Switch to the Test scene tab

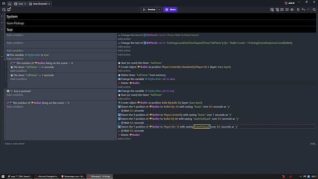(20, 4)
